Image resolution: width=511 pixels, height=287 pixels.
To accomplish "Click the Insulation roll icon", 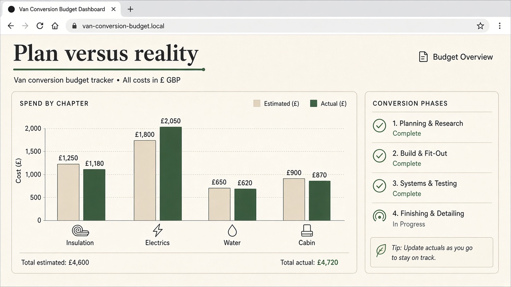I will 80,230.
